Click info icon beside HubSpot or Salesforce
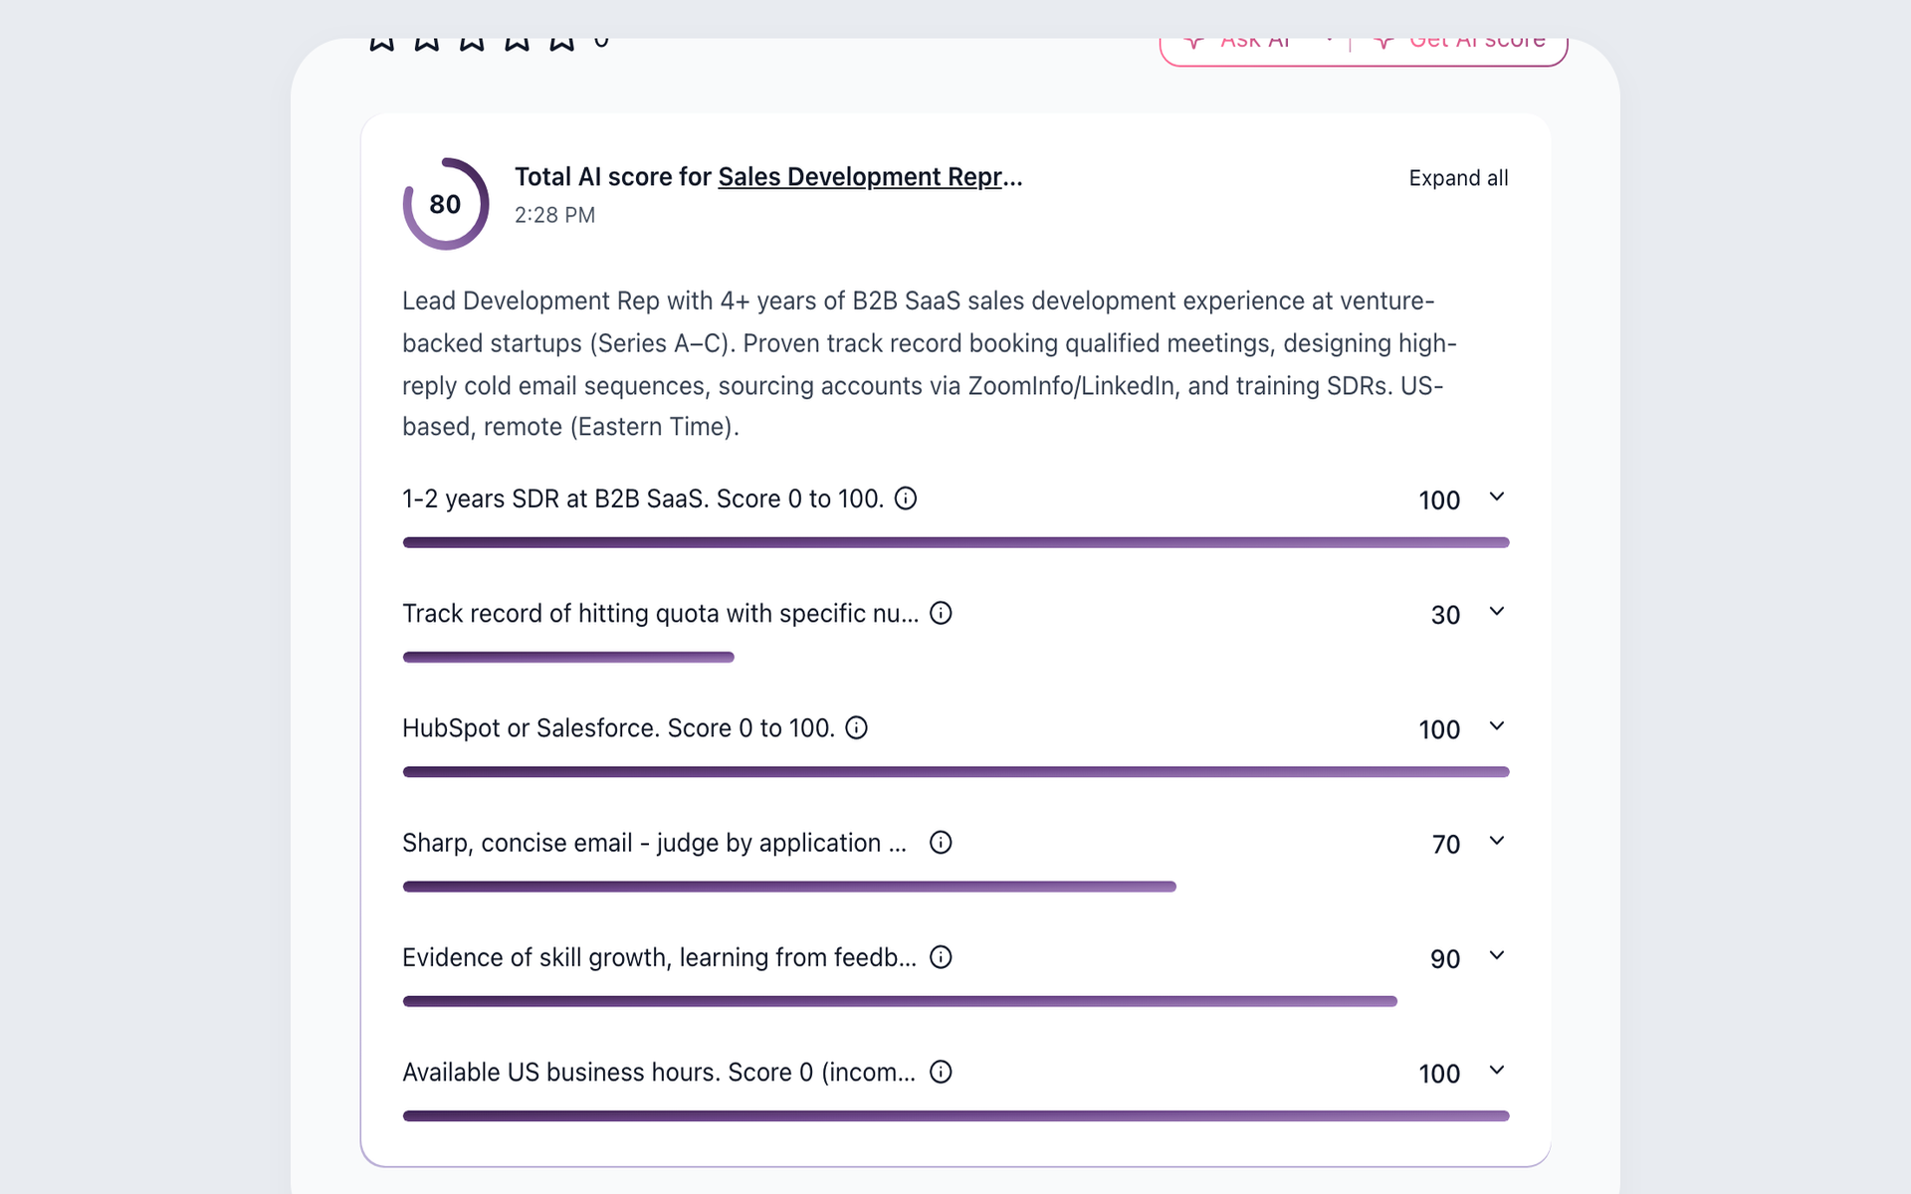Screen dimensions: 1911x1194 coord(856,727)
